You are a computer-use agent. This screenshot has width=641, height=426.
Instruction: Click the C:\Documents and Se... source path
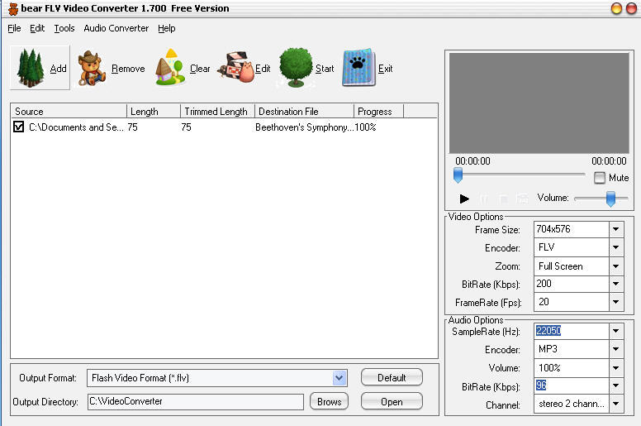[x=76, y=127]
